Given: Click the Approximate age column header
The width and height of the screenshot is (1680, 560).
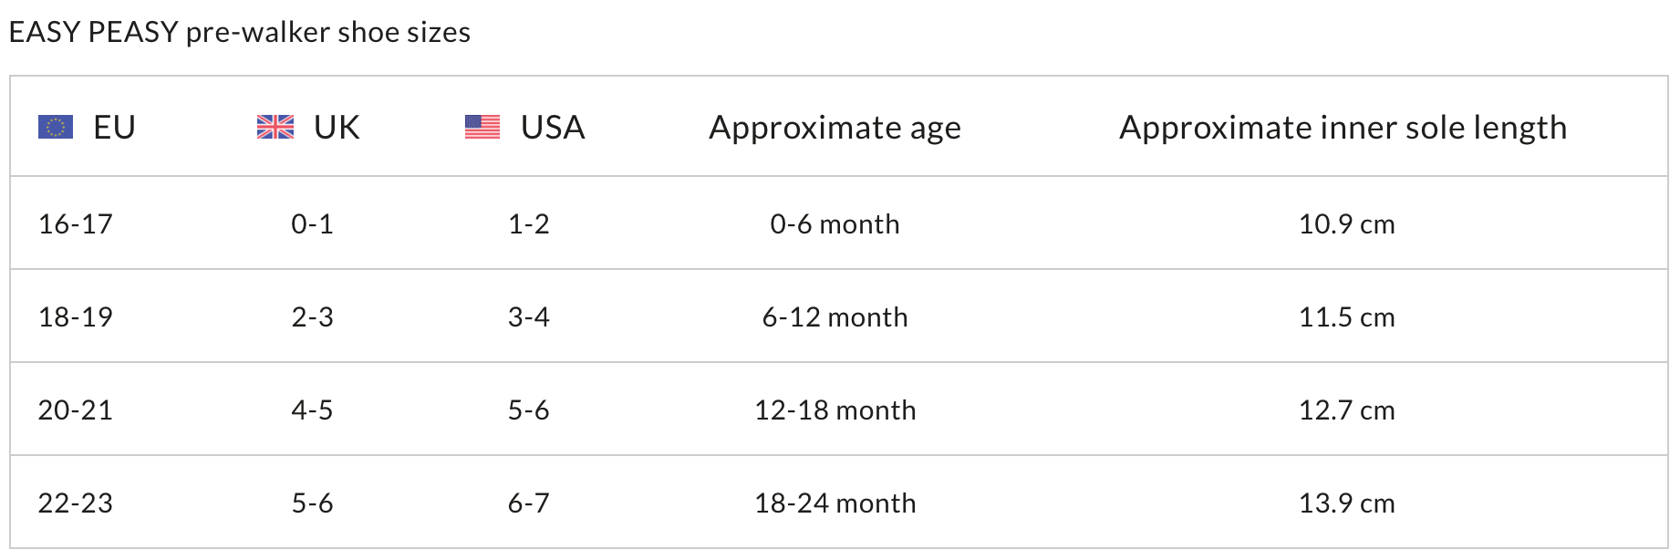Looking at the screenshot, I should click(x=835, y=128).
